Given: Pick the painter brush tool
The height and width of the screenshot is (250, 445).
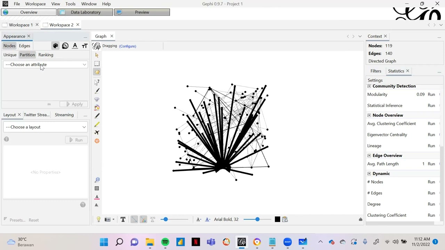Looking at the screenshot, I should point(97,91).
